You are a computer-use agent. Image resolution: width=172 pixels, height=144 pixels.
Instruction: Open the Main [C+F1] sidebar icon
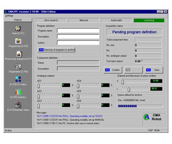[x=18, y=28]
